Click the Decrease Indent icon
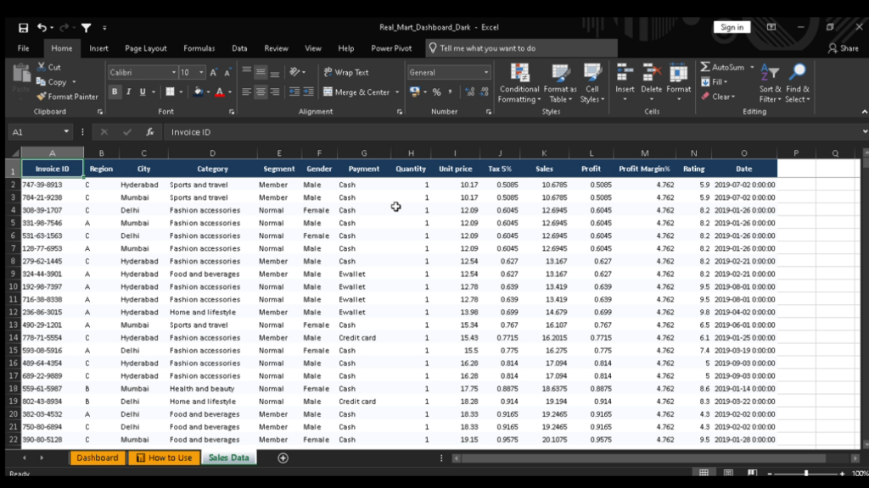 click(x=294, y=91)
